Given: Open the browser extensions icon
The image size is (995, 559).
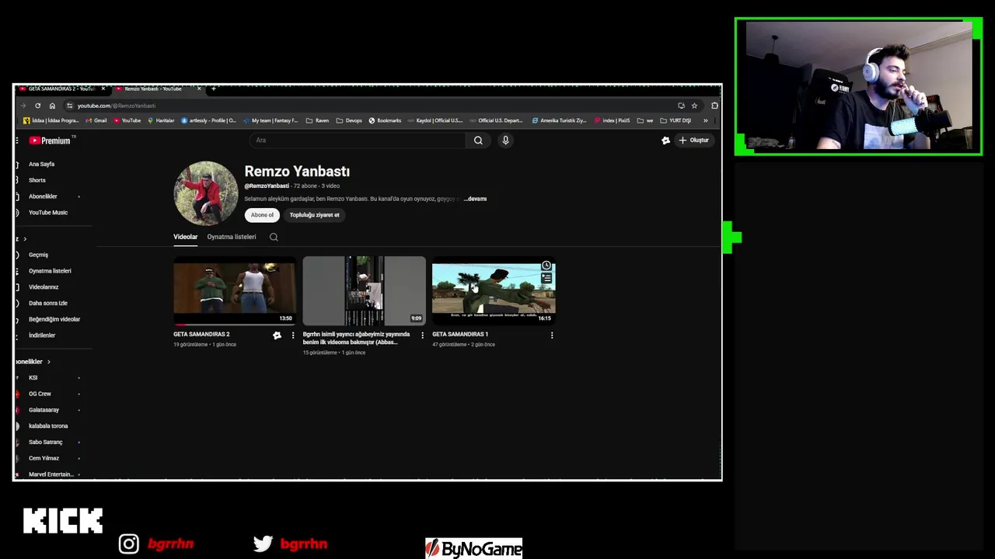Looking at the screenshot, I should [714, 106].
